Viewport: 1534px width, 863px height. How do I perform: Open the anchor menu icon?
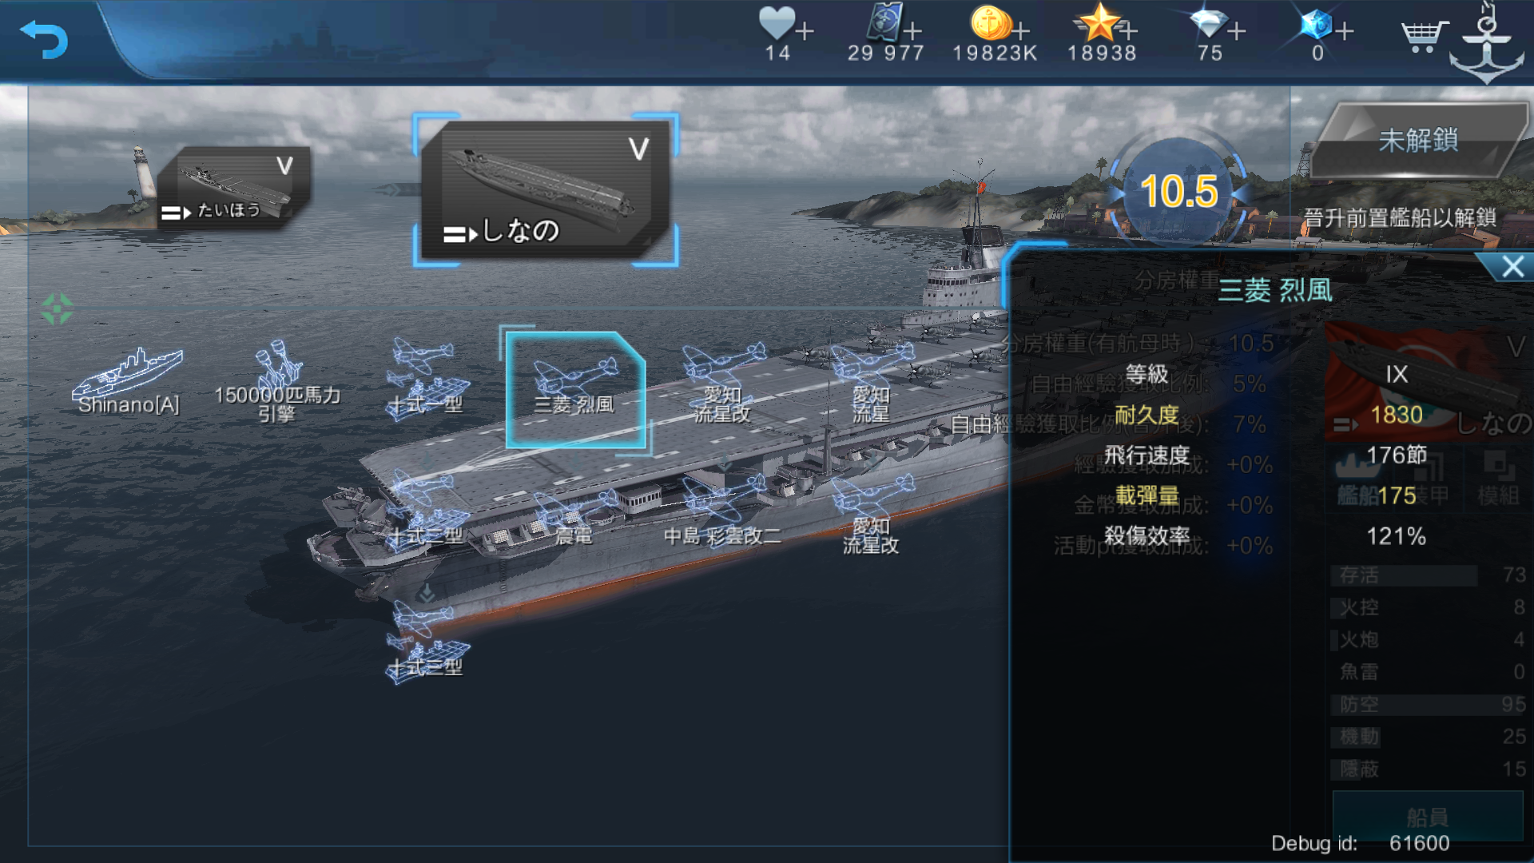click(x=1487, y=45)
